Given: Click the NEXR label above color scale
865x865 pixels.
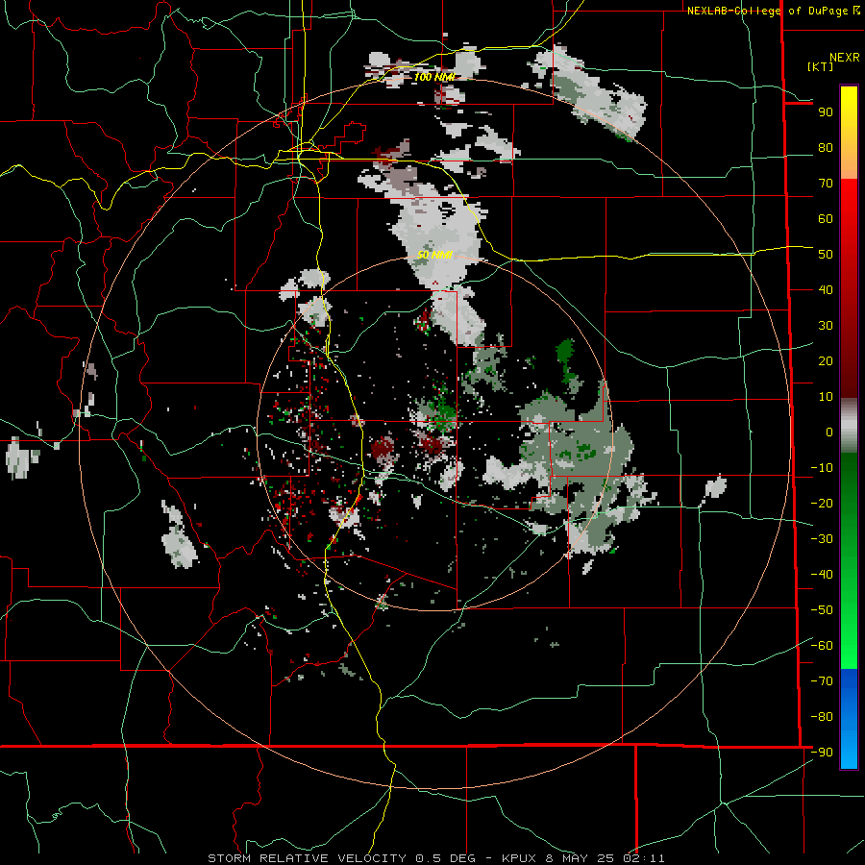Looking at the screenshot, I should tap(845, 58).
